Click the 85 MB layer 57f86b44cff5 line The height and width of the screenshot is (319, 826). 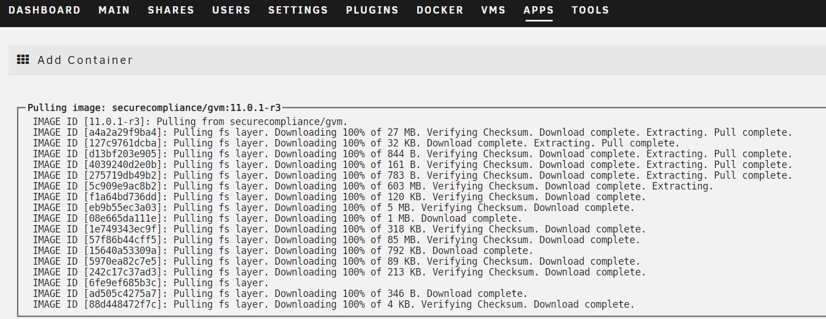[336, 240]
